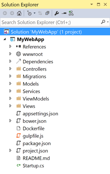This screenshot has height=174, width=110.
Task: Click the Back navigation arrow icon
Action: [5, 13]
